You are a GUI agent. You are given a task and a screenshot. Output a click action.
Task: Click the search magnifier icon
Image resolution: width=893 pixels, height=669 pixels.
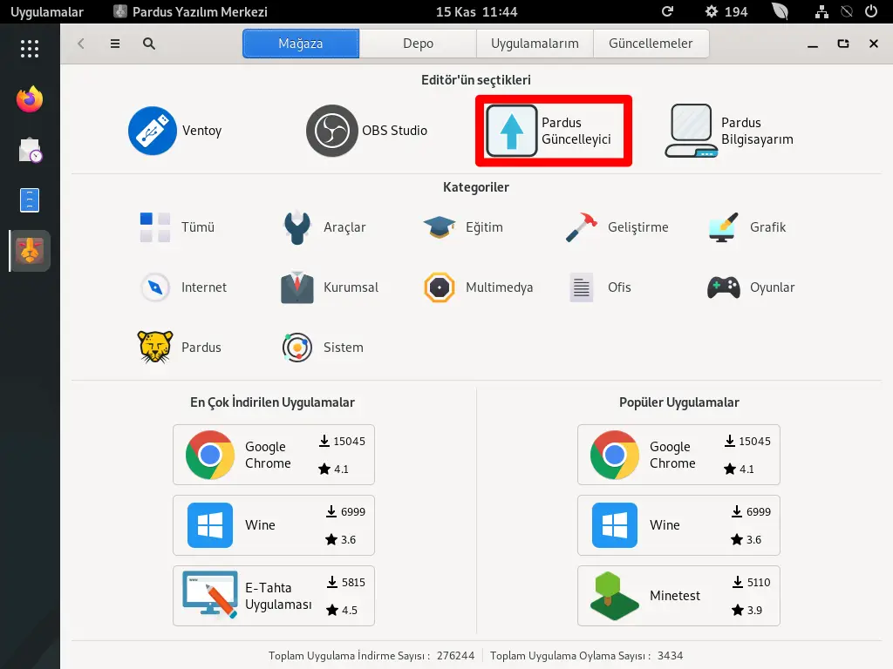pyautogui.click(x=149, y=44)
